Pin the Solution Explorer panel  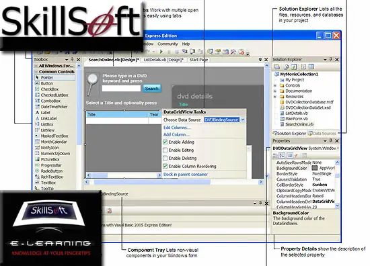pyautogui.click(x=330, y=59)
